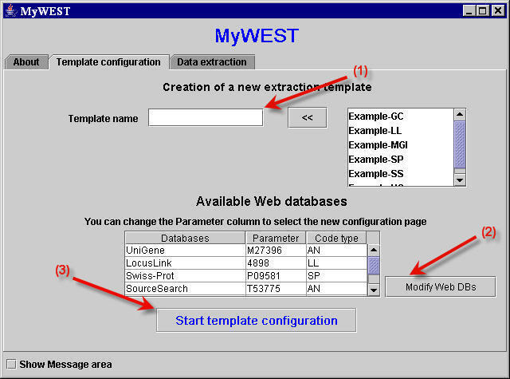This screenshot has height=379, width=510.
Task: Click parameter cell M27396
Action: (276, 250)
